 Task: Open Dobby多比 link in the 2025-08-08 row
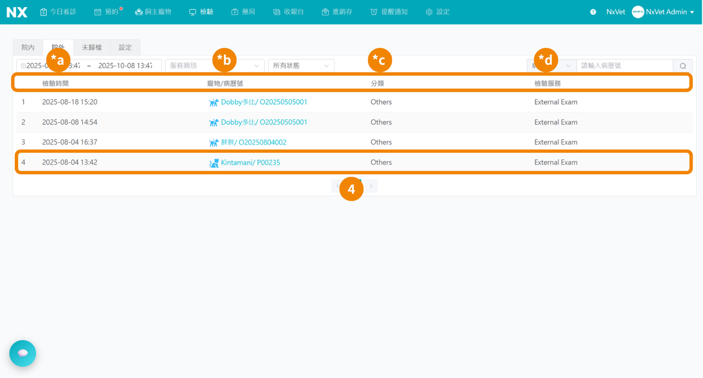(264, 122)
